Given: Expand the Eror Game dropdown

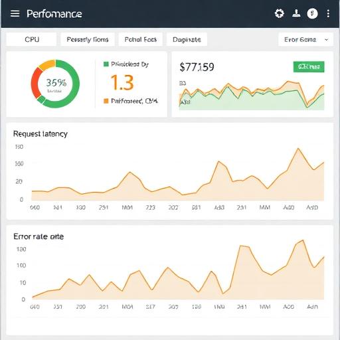Looking at the screenshot, I should click(305, 39).
